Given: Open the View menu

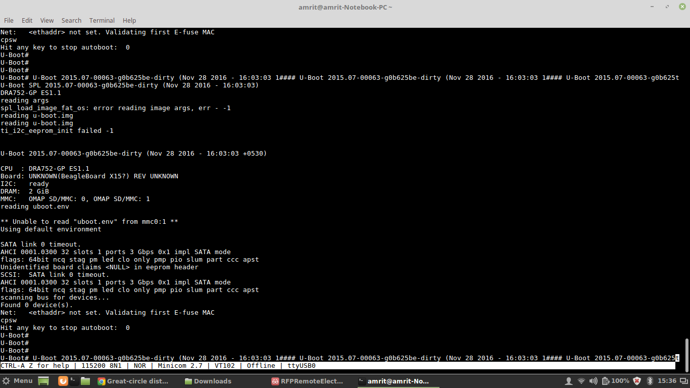Looking at the screenshot, I should (x=47, y=20).
